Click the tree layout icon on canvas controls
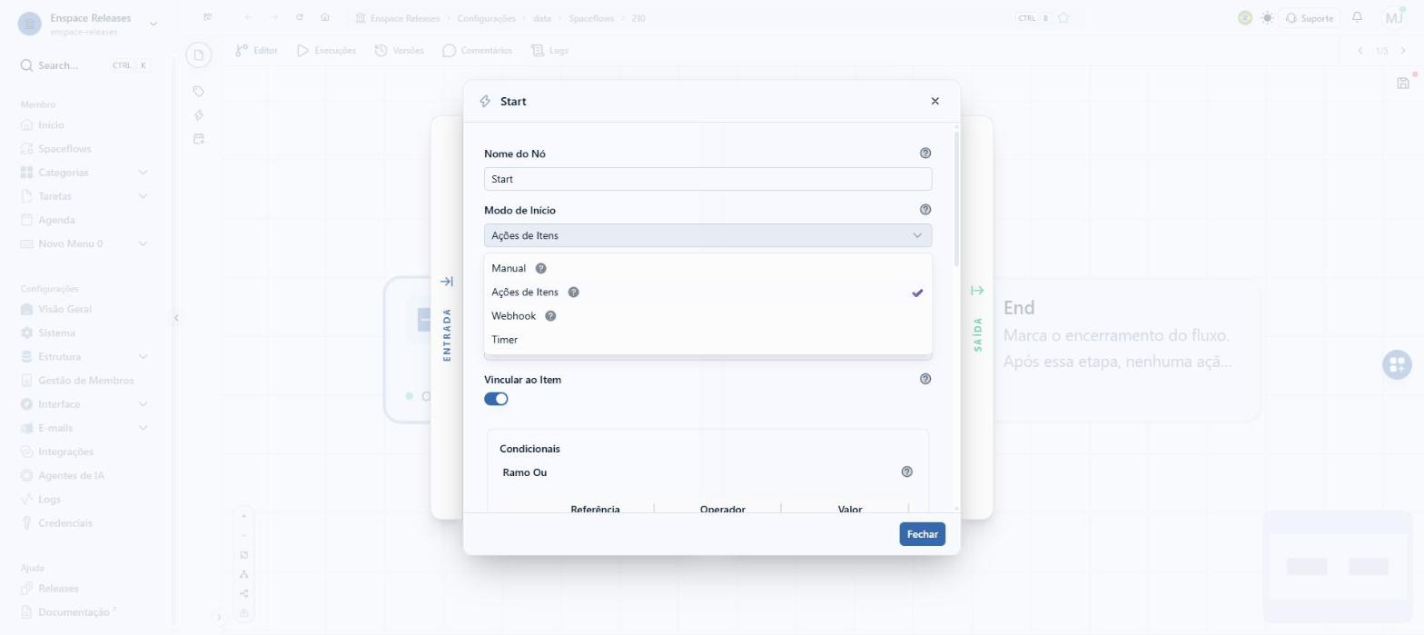Image resolution: width=1424 pixels, height=635 pixels. (x=243, y=574)
